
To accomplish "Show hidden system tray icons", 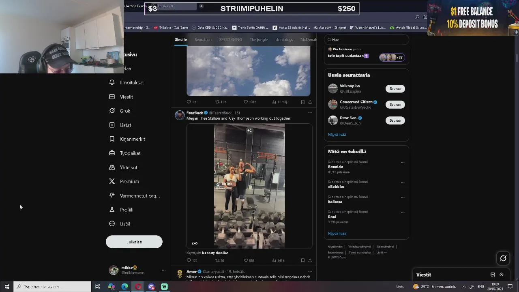I will tap(464, 287).
